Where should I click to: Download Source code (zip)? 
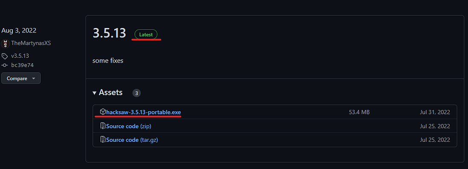pyautogui.click(x=129, y=126)
